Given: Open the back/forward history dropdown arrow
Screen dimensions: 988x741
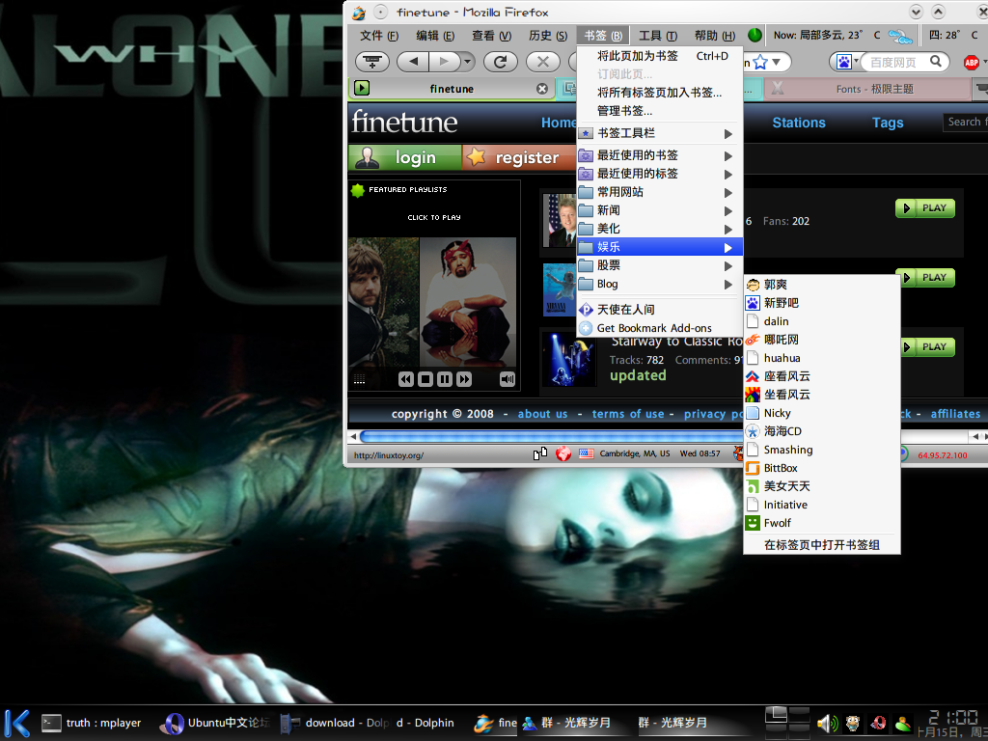Looking at the screenshot, I should (467, 62).
